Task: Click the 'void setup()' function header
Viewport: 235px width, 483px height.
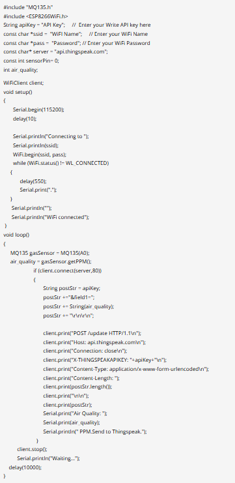Action: click(x=18, y=92)
